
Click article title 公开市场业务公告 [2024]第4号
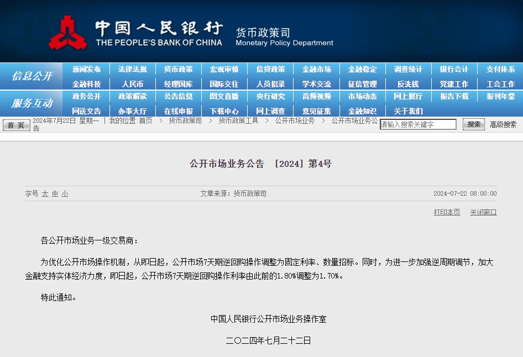coord(260,164)
